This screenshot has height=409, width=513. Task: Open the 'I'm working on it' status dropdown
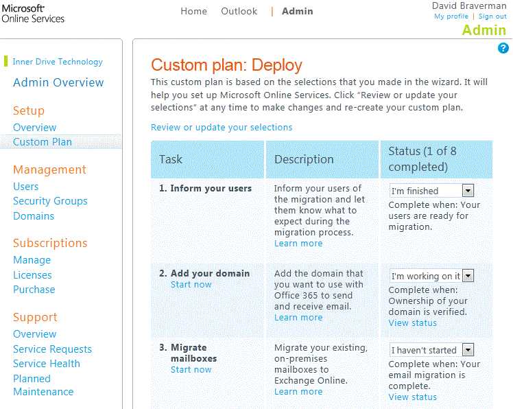coord(431,276)
